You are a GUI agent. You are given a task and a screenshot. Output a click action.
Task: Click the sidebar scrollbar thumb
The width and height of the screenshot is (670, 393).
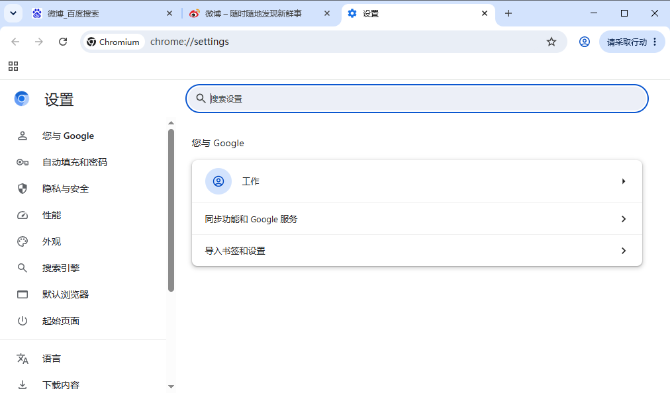coord(171,210)
